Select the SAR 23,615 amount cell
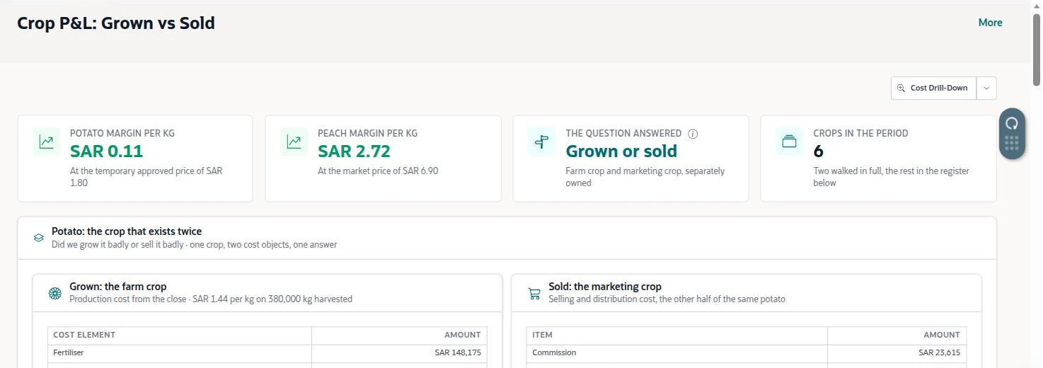1043x368 pixels. [x=897, y=353]
